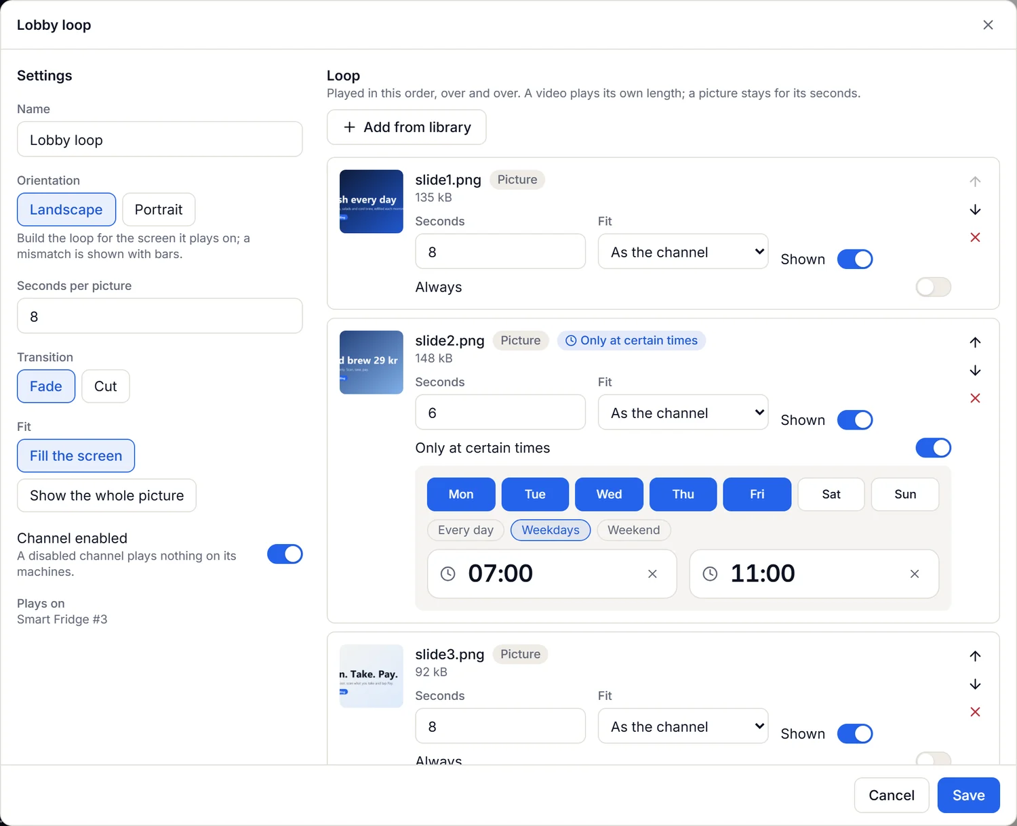This screenshot has width=1017, height=826.
Task: Move slide3.png up in the loop
Action: (975, 656)
